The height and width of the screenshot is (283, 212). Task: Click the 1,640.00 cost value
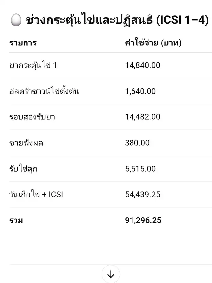[140, 91]
